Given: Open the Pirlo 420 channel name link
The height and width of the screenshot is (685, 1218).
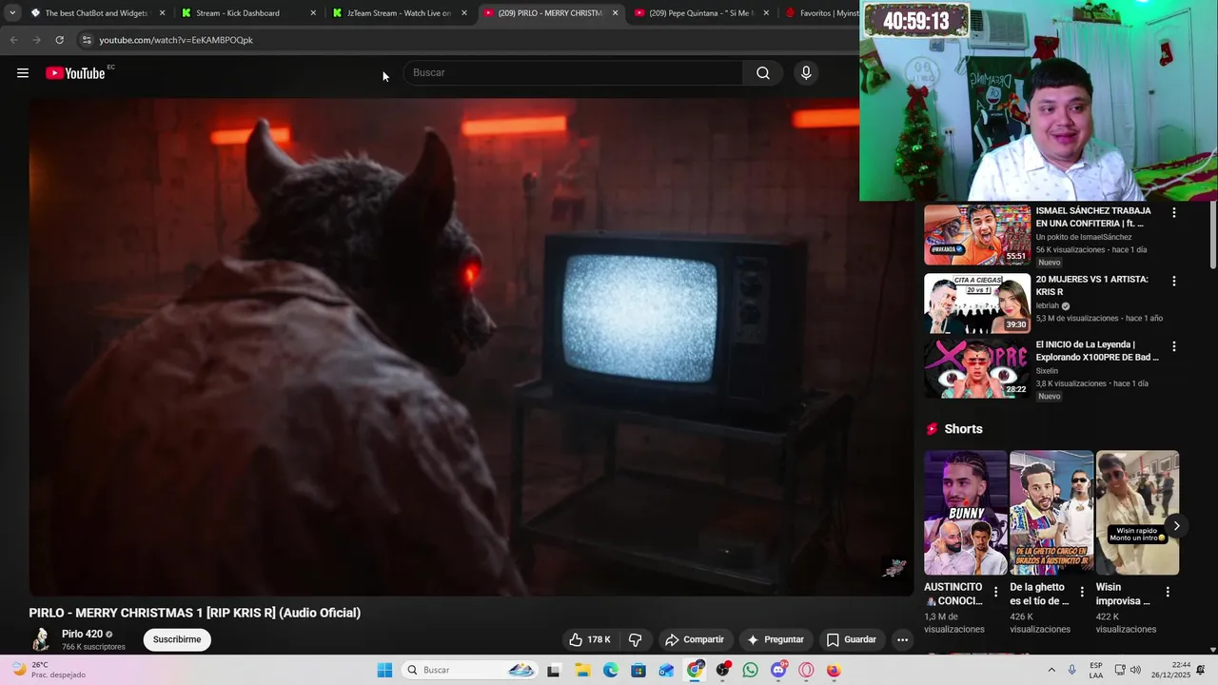Looking at the screenshot, I should click(x=82, y=634).
